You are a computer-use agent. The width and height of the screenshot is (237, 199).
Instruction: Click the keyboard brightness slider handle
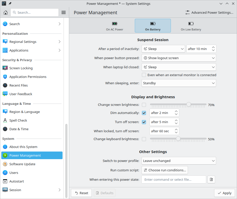tap(178, 139)
